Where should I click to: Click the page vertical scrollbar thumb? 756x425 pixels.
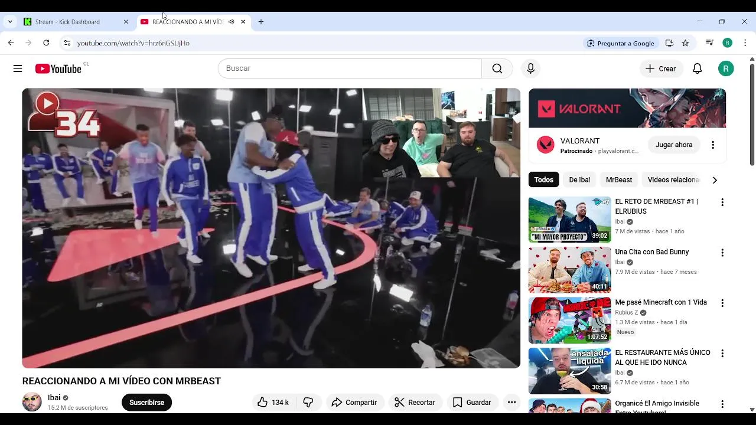tap(752, 115)
